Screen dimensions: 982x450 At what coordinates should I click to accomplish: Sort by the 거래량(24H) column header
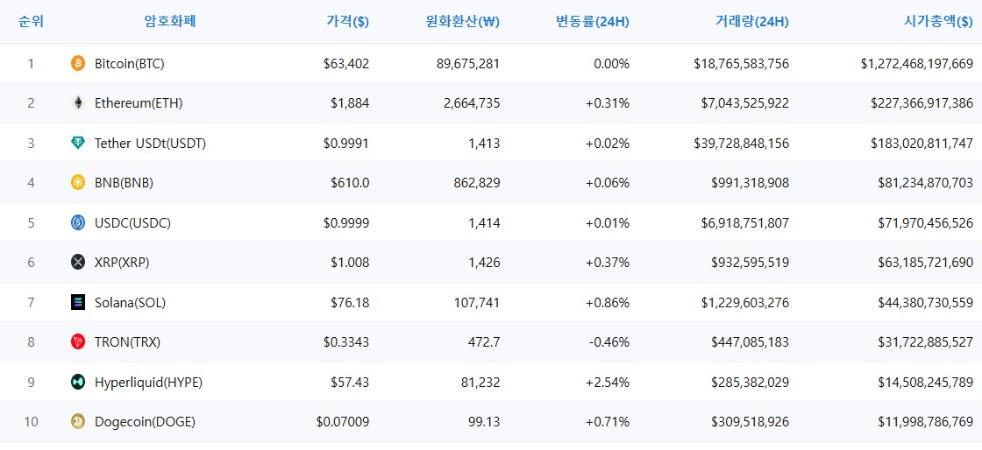pyautogui.click(x=751, y=22)
